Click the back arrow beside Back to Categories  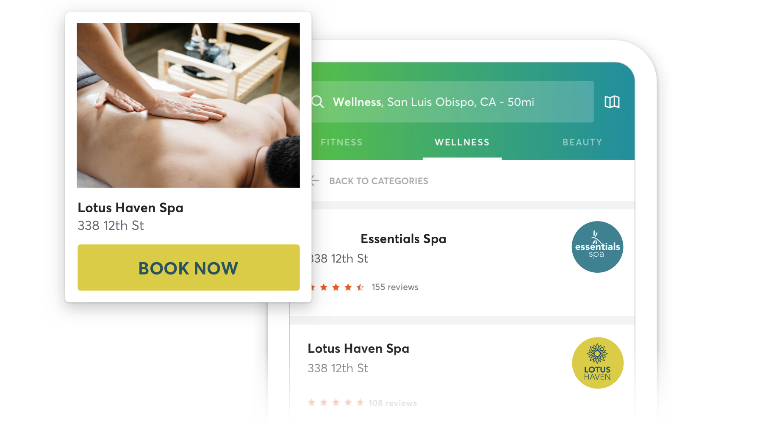315,181
